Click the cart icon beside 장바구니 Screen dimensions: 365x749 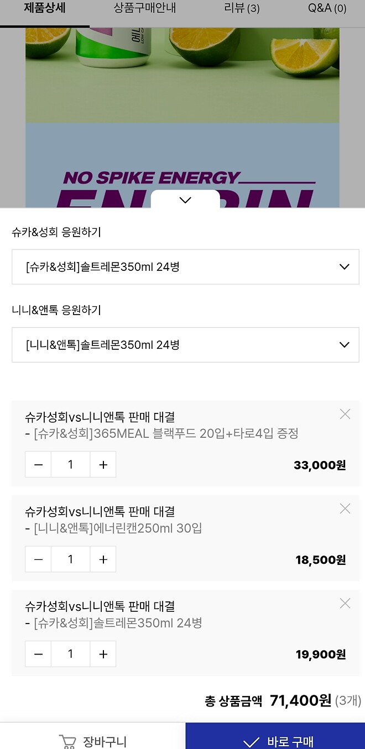coord(67,741)
